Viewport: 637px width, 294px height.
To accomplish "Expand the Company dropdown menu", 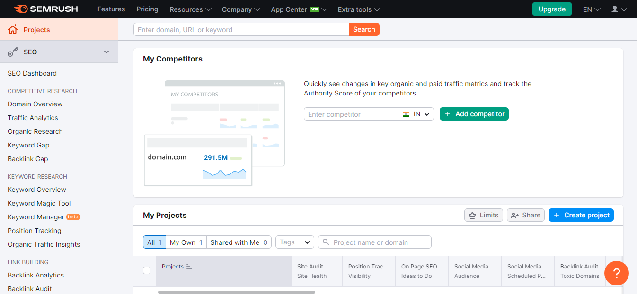I will coord(241,9).
